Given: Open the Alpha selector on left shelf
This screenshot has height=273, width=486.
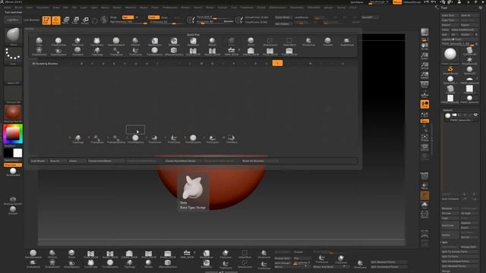Looking at the screenshot, I should 13,75.
